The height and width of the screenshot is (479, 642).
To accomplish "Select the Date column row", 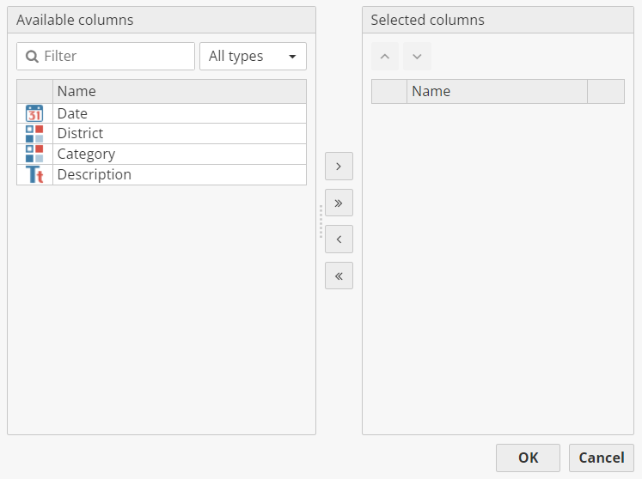I will click(x=179, y=113).
